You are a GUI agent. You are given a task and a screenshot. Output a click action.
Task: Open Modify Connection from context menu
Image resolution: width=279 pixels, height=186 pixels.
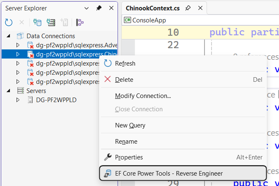coord(183,96)
